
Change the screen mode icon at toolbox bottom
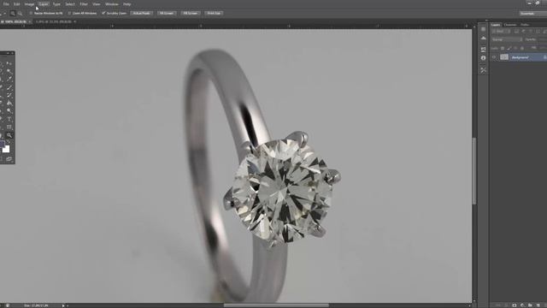(9, 159)
